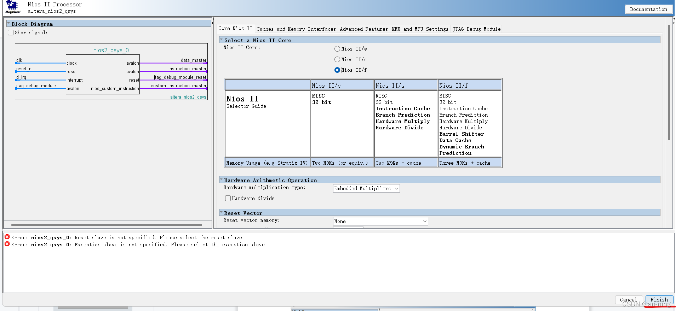Click the instruction_master port label

click(188, 69)
